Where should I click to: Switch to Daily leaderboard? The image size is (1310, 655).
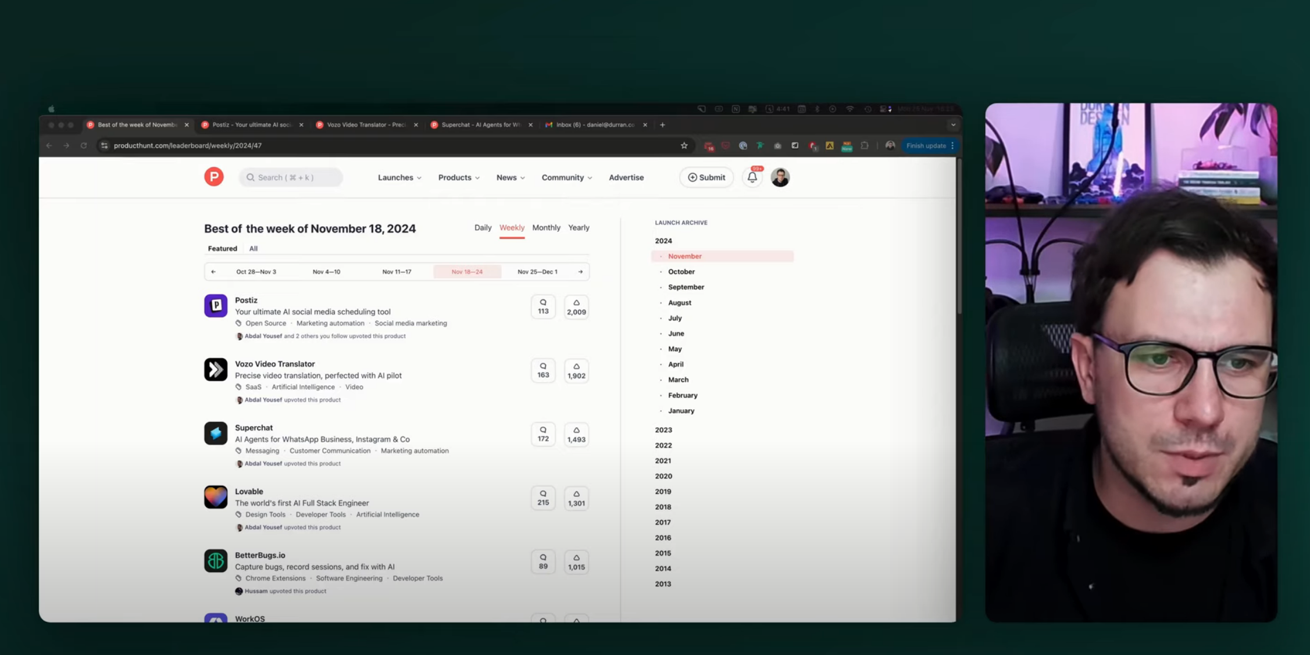pyautogui.click(x=483, y=227)
